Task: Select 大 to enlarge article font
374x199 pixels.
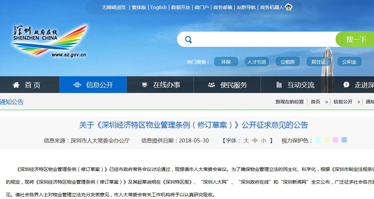Action: point(246,141)
